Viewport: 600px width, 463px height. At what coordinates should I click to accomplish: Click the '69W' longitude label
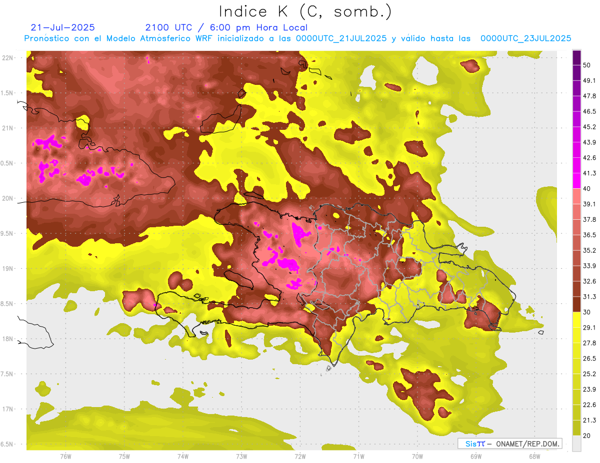(x=476, y=457)
